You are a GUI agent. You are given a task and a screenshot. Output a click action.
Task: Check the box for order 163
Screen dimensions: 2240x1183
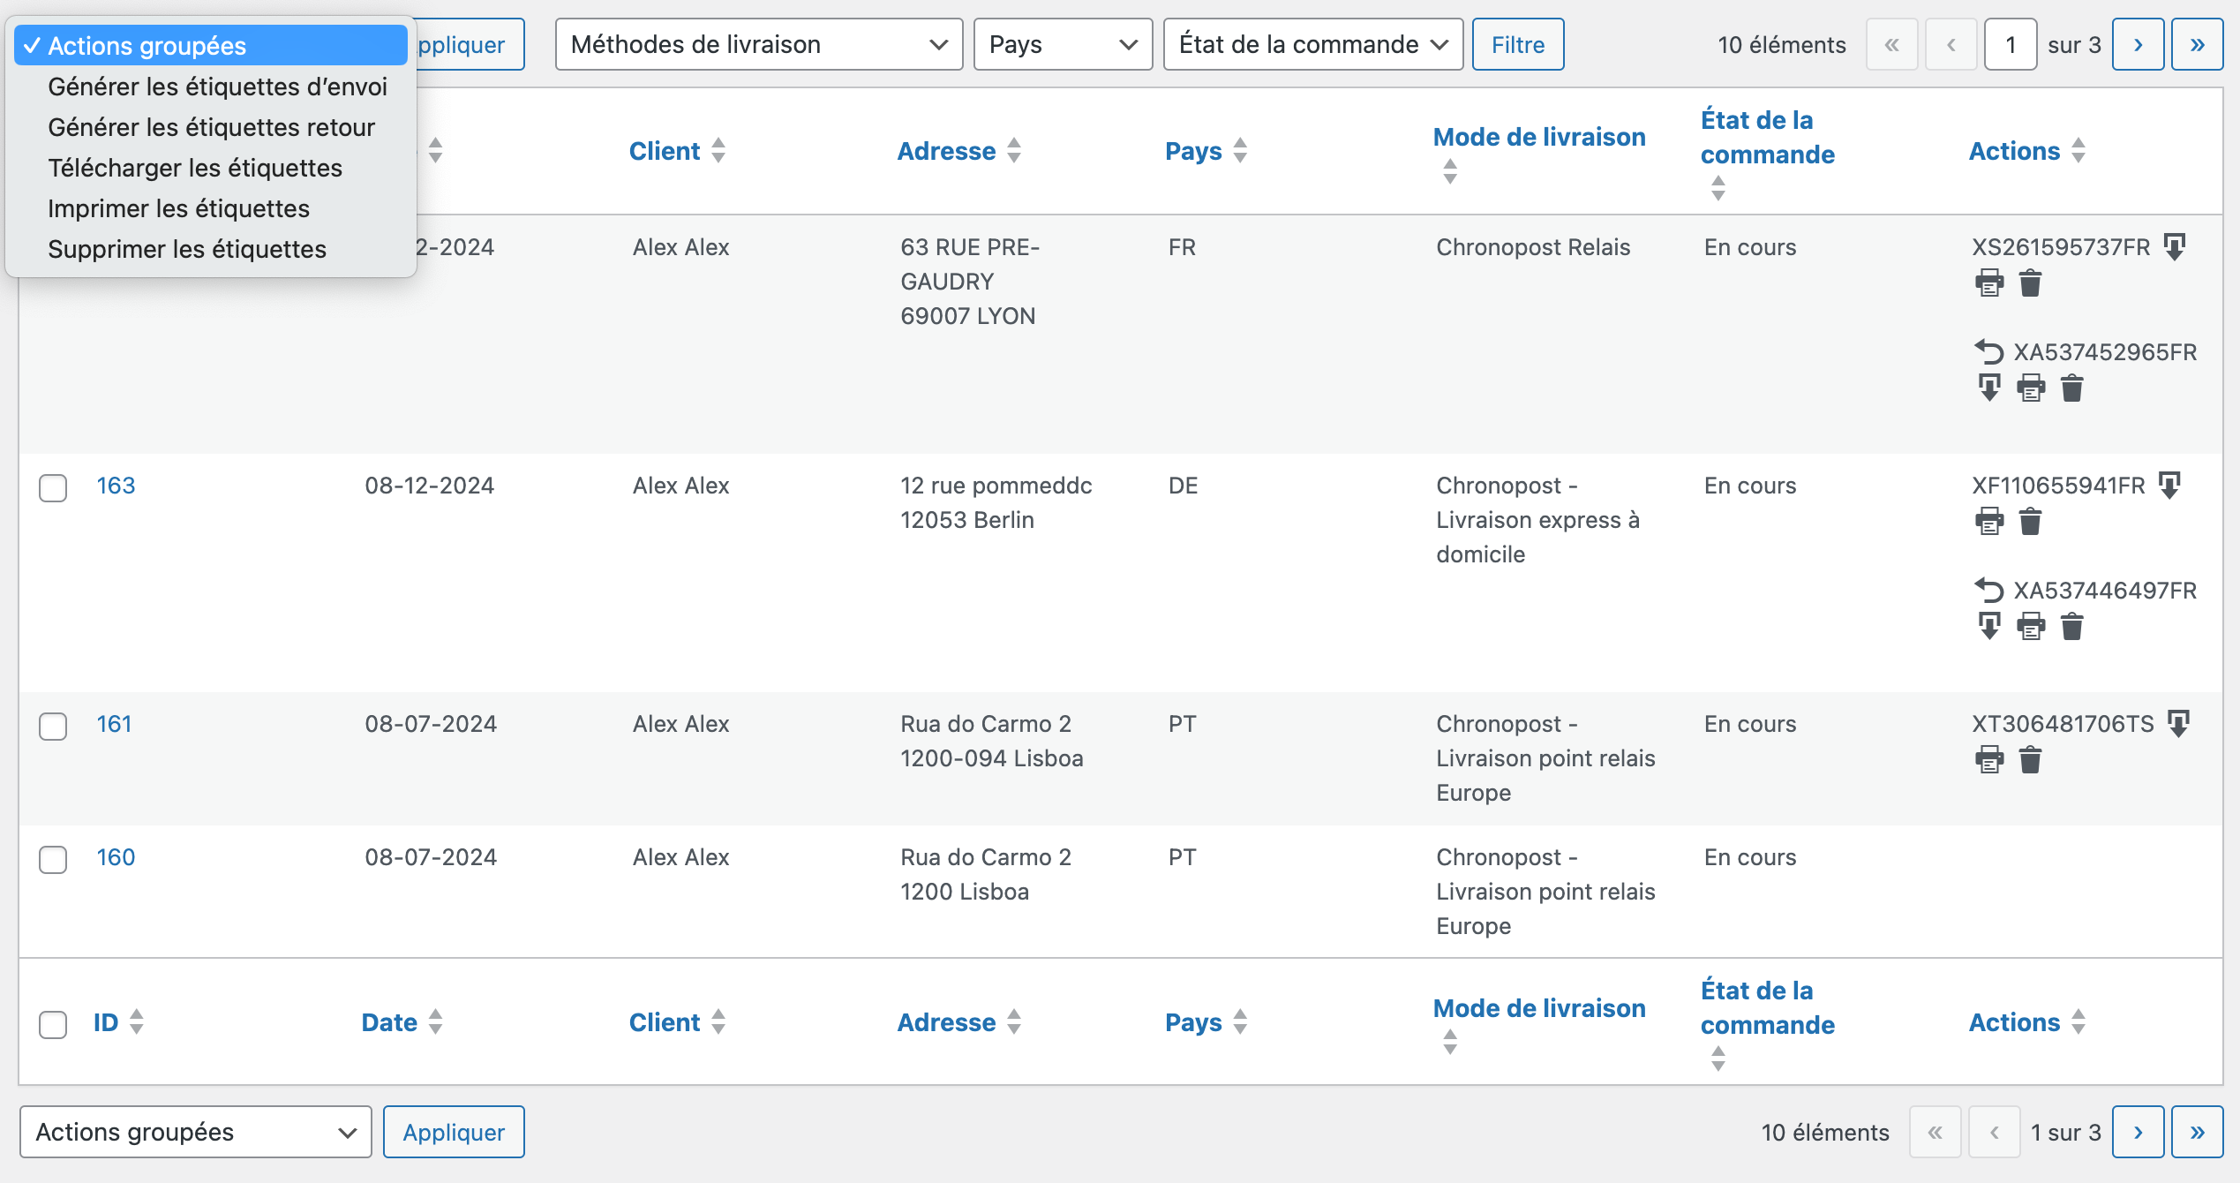53,487
